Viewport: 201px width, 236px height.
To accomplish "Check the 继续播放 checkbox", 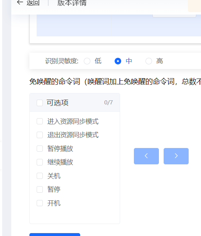I will (40, 162).
